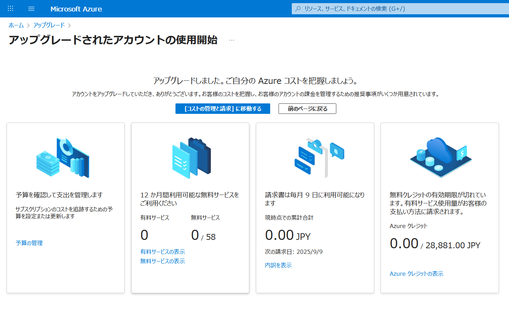
Task: Go to ホーム breadcrumb
Action: [x=16, y=25]
